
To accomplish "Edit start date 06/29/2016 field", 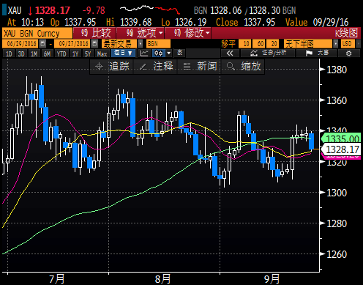I will point(20,44).
